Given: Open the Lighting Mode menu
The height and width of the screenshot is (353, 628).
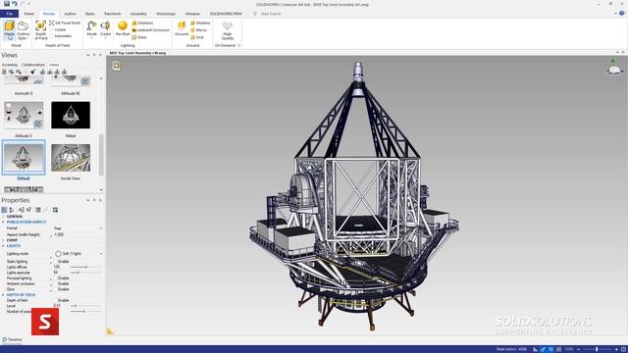Looking at the screenshot, I should (91, 29).
